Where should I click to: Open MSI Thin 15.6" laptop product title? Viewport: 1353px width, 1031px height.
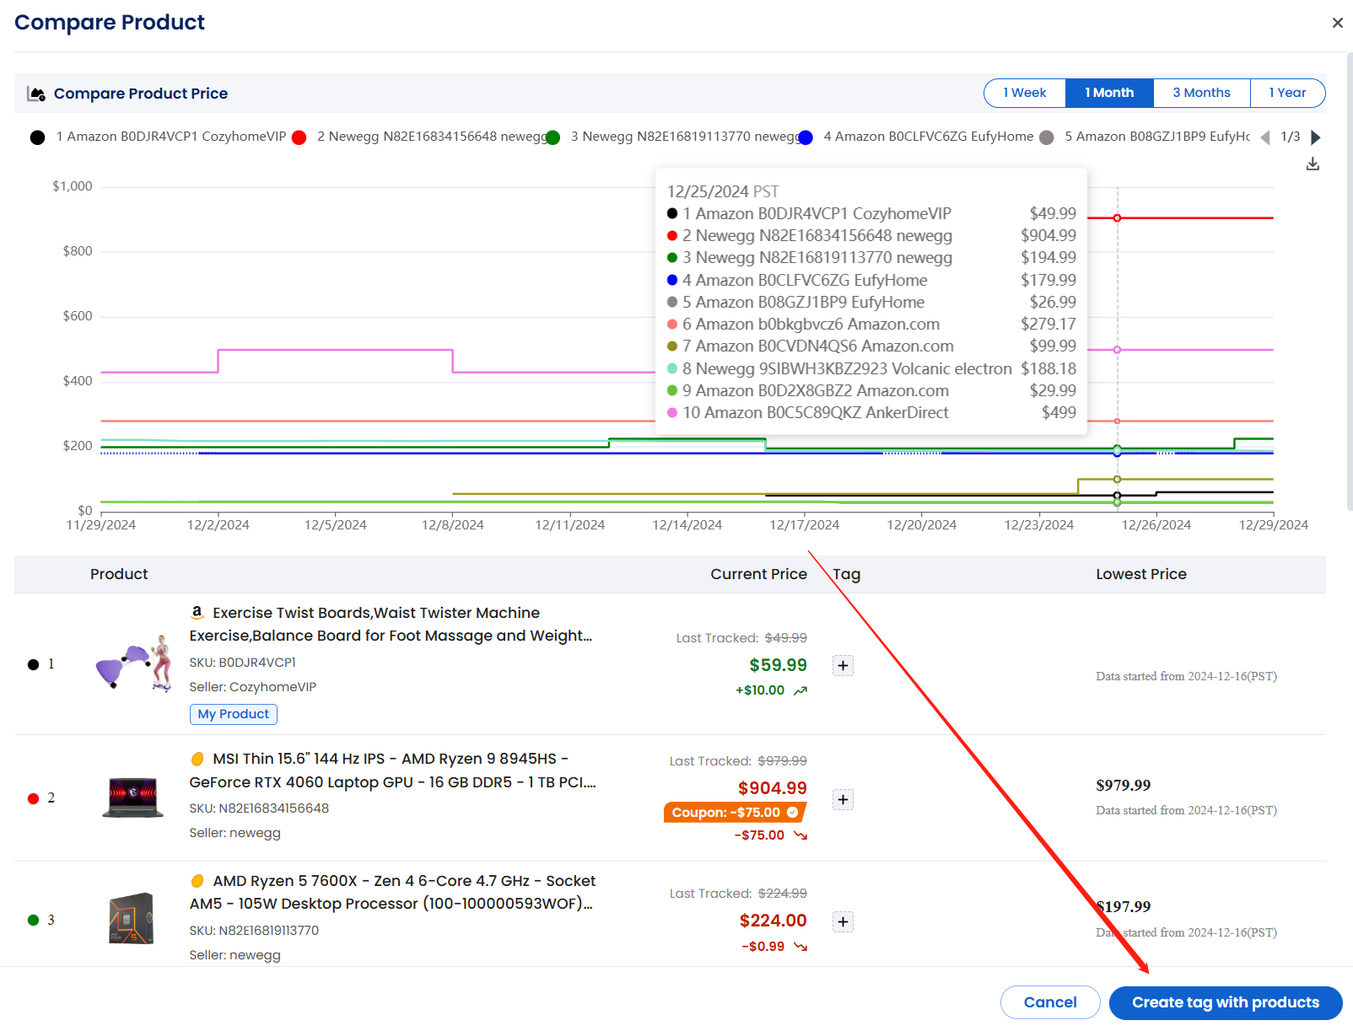(x=393, y=771)
